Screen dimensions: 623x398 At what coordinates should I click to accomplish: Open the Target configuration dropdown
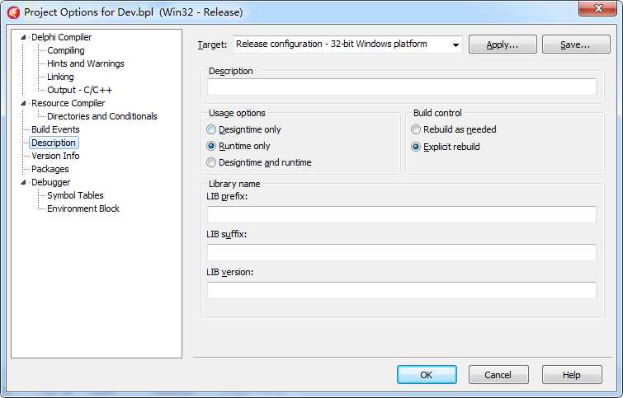click(455, 44)
